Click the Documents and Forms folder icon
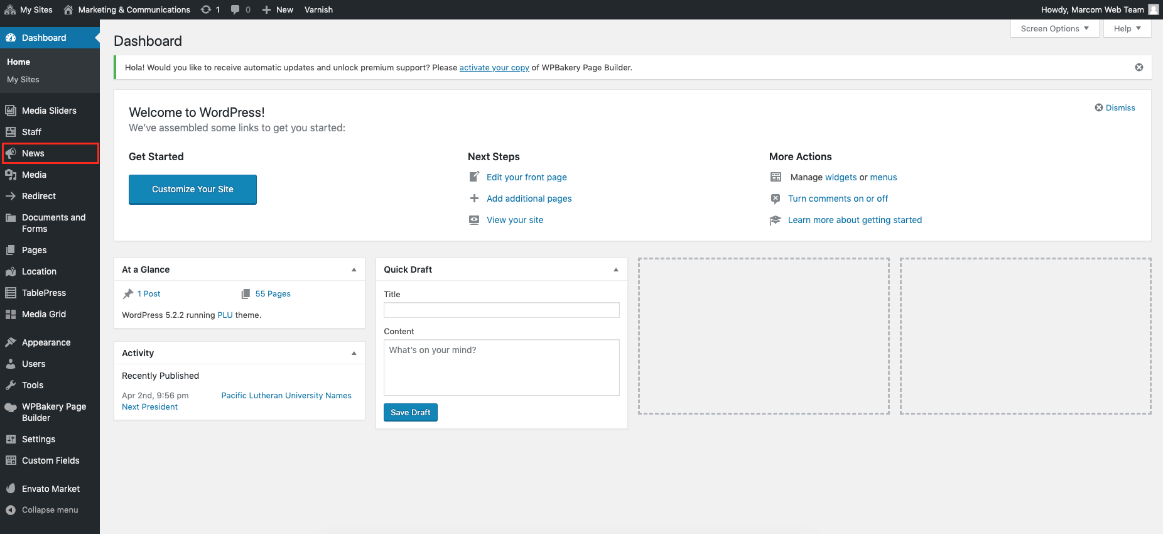 11,217
